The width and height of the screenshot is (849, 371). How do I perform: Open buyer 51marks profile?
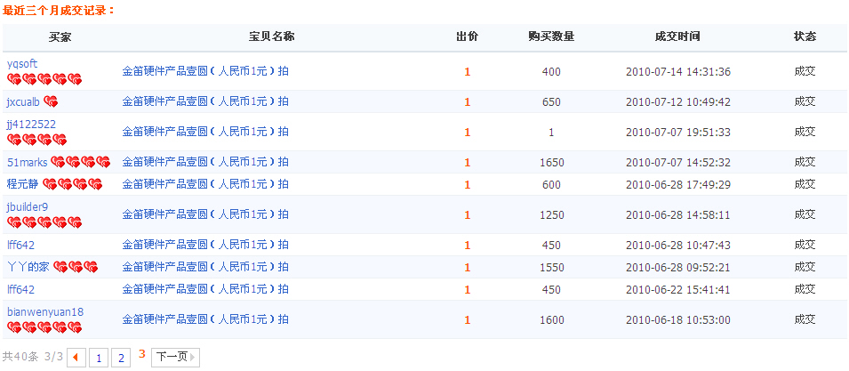(x=27, y=162)
